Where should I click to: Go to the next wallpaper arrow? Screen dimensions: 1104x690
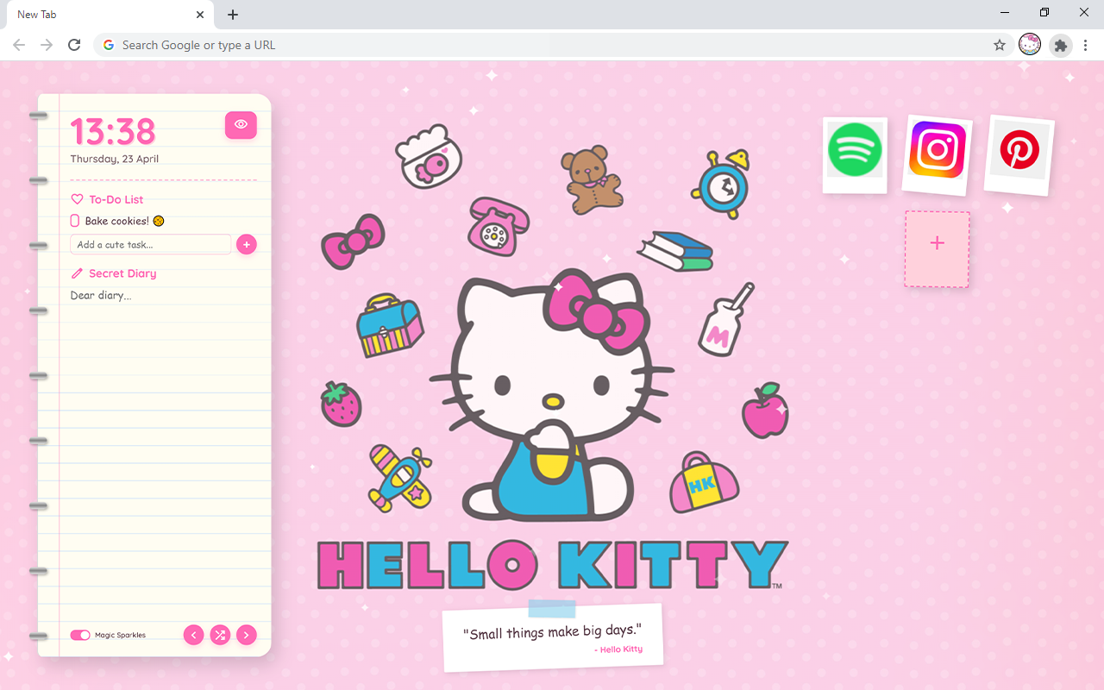tap(247, 635)
